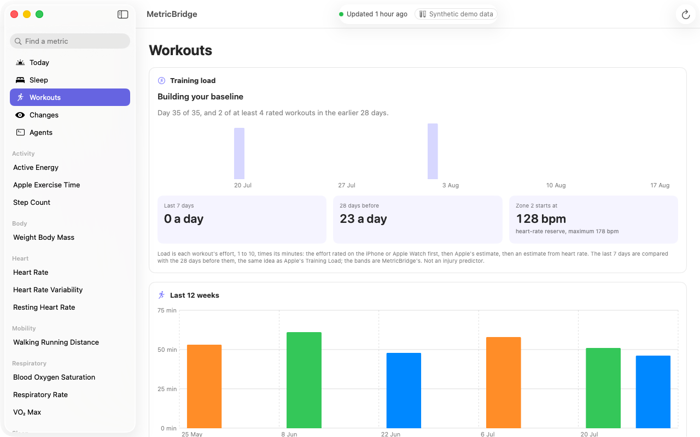Click the "Building your baseline" heading
Image resolution: width=700 pixels, height=437 pixels.
200,97
